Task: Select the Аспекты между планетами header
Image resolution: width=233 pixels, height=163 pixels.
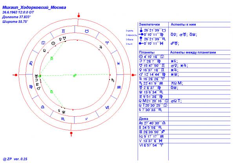Action: pyautogui.click(x=193, y=53)
